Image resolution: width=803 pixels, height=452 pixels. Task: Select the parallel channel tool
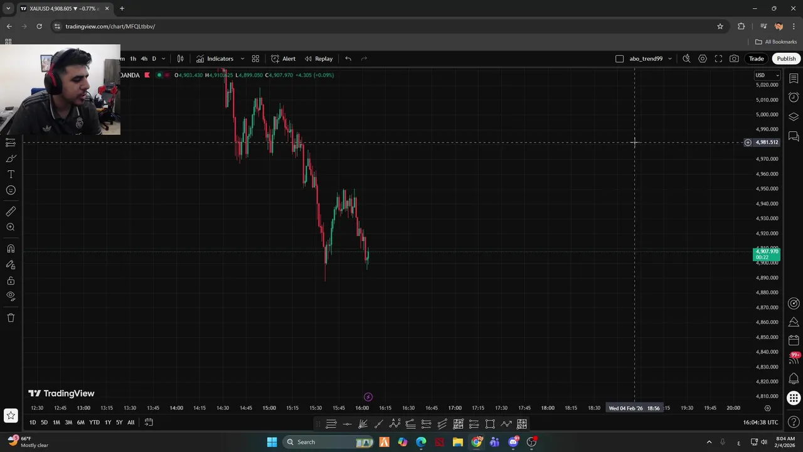(x=442, y=424)
